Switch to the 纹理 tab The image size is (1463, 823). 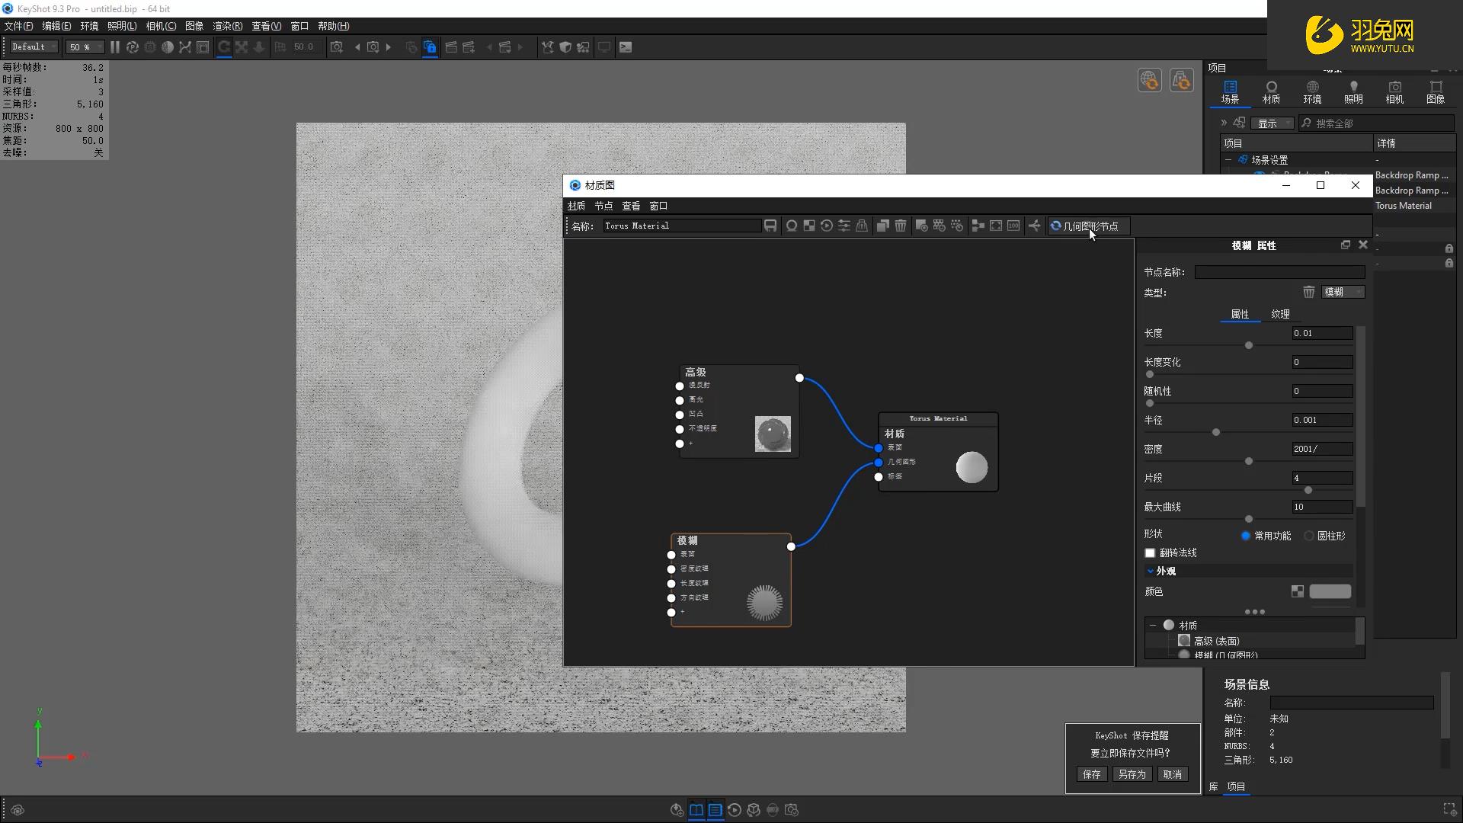1280,314
